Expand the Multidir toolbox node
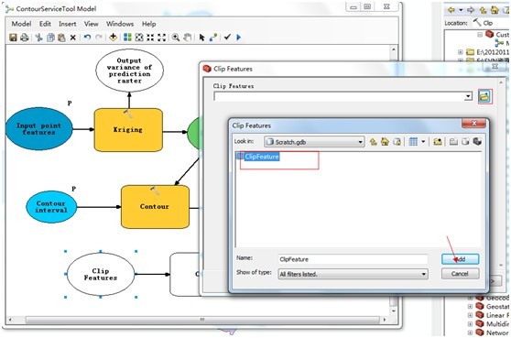Viewport: 511px width, 338px height. click(x=470, y=324)
